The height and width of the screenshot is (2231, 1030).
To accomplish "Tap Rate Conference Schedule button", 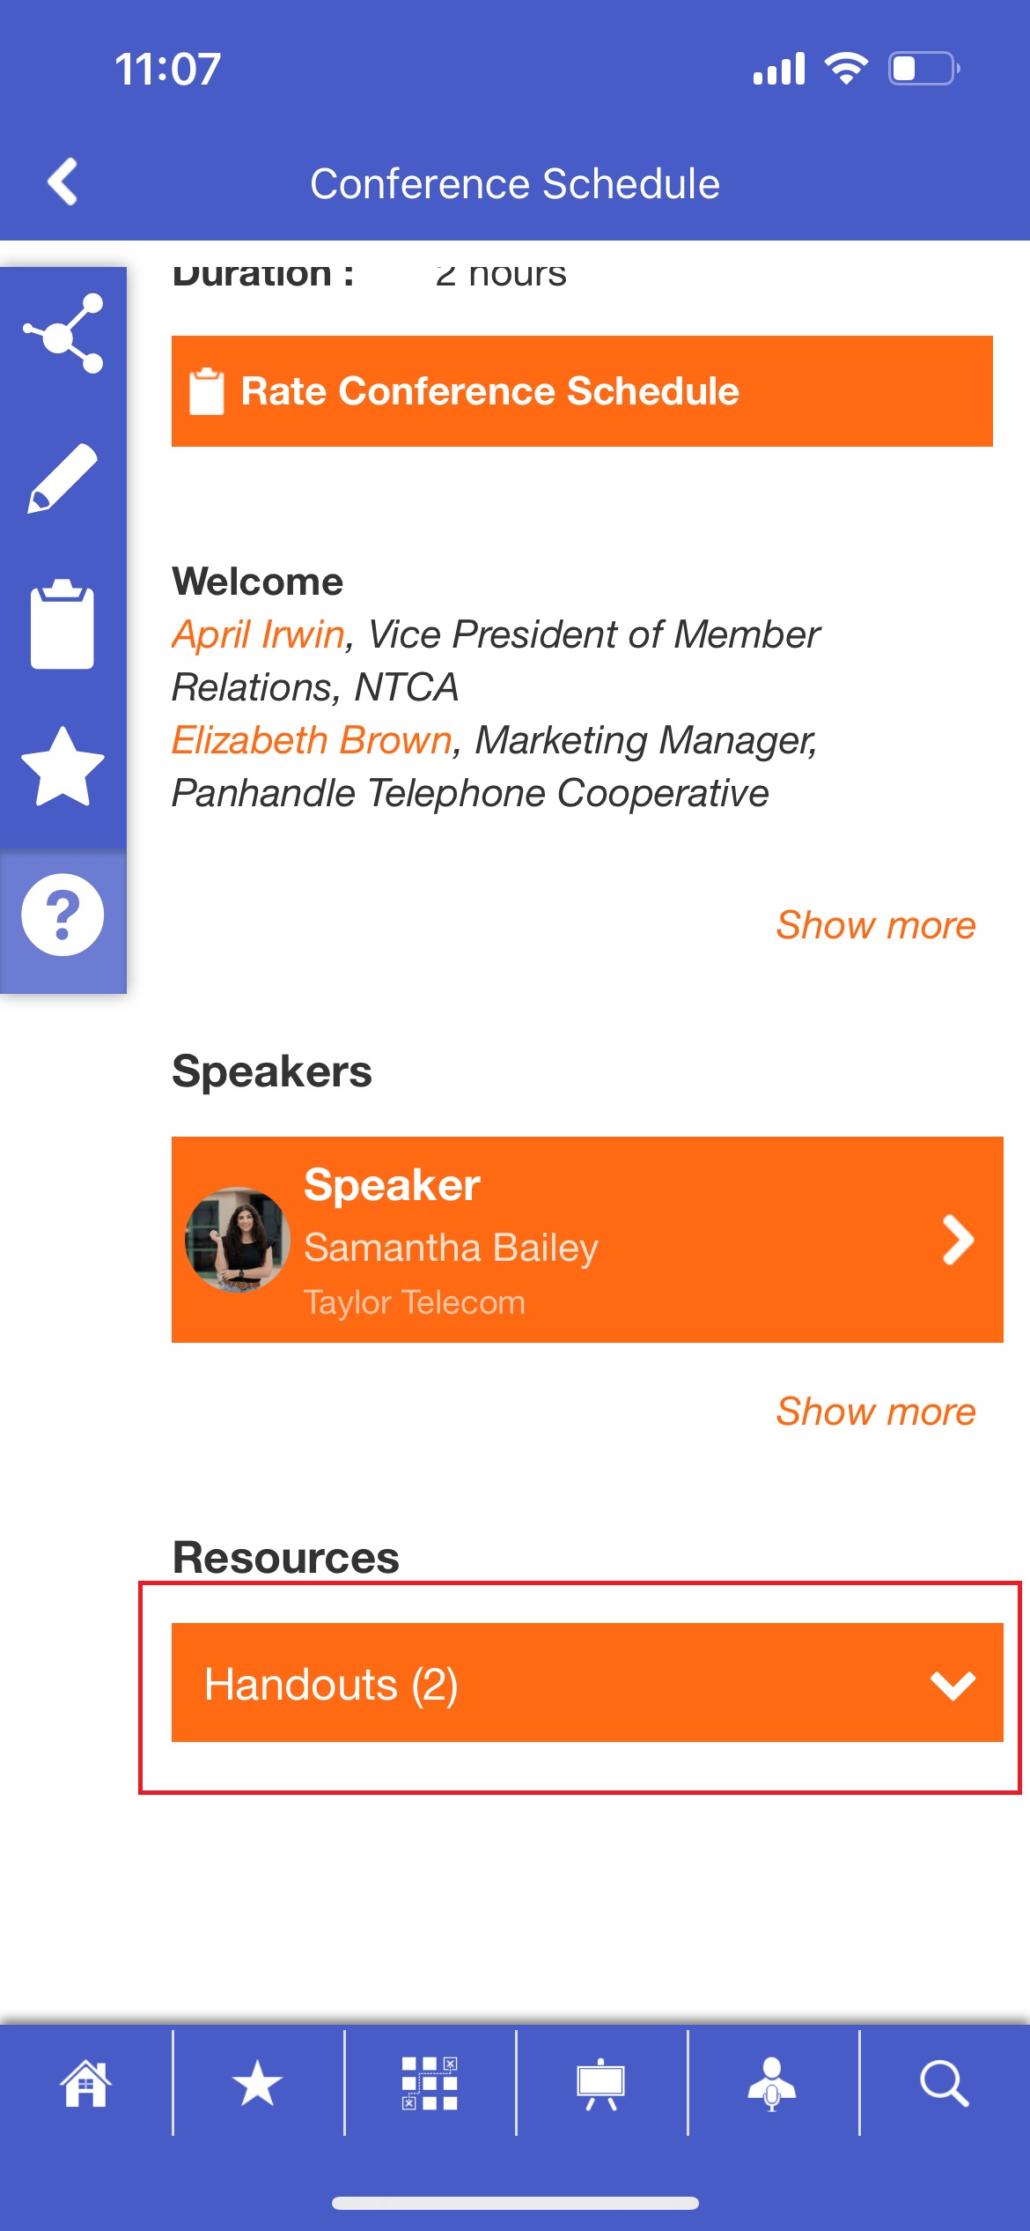I will [x=582, y=391].
